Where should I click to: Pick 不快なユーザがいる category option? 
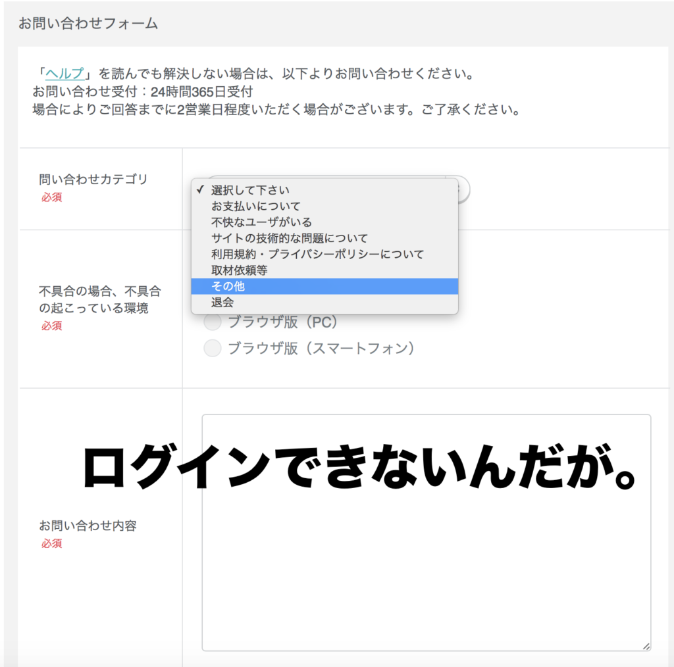(261, 222)
